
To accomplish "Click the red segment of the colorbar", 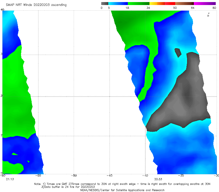I will pos(170,4).
